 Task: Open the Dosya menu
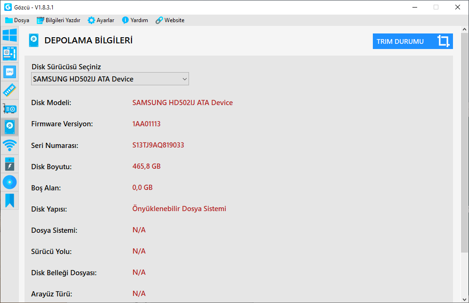(x=17, y=20)
